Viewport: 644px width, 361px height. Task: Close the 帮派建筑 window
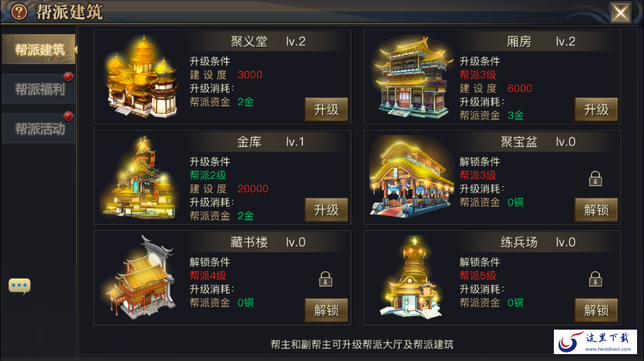(x=620, y=13)
